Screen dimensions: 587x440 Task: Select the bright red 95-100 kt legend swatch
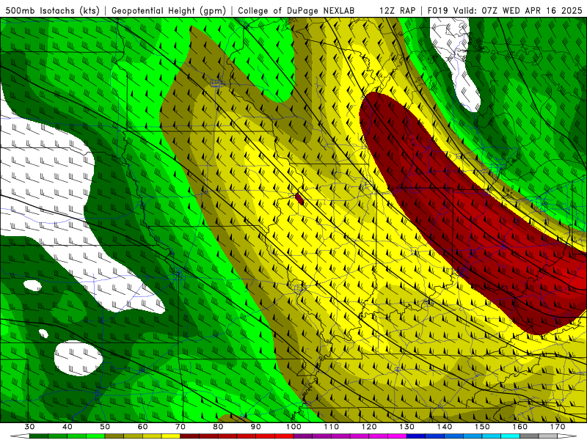point(284,436)
